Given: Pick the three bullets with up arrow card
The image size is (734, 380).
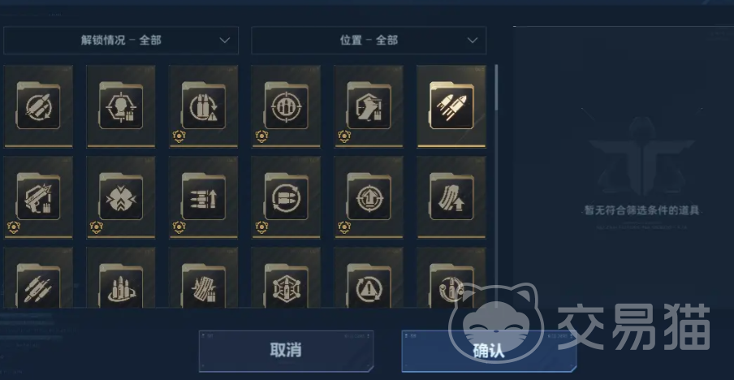Looking at the screenshot, I should (x=204, y=197).
